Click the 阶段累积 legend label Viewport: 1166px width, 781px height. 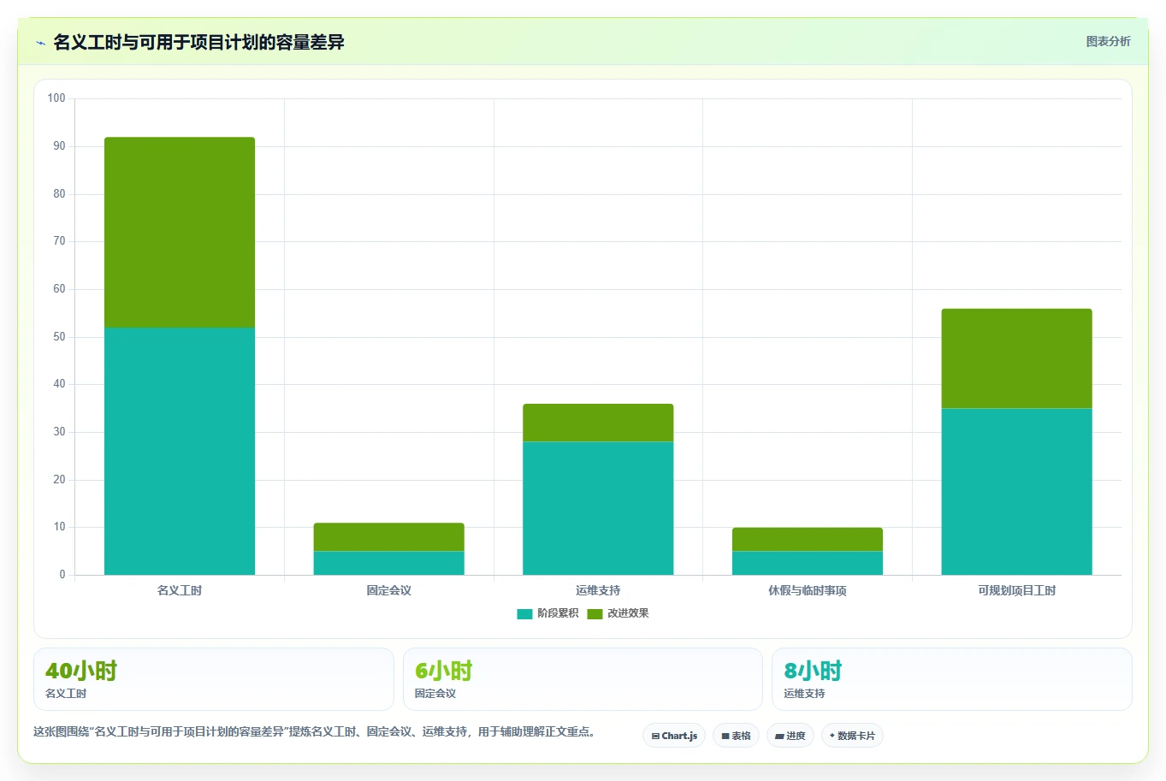click(558, 613)
